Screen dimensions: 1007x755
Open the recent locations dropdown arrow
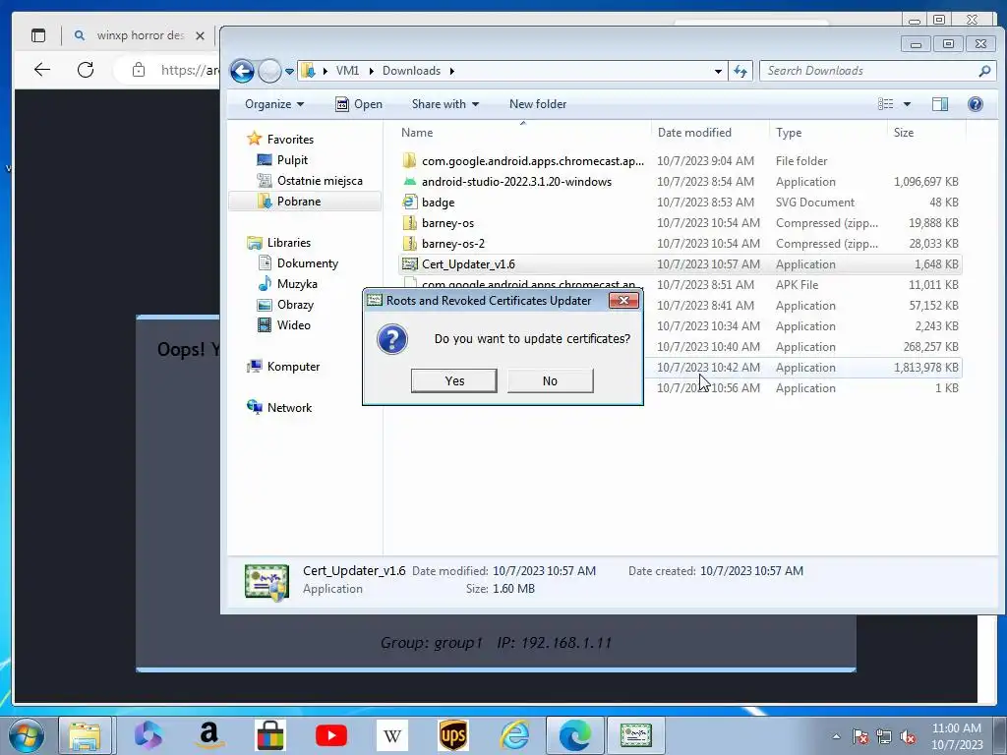tap(290, 71)
